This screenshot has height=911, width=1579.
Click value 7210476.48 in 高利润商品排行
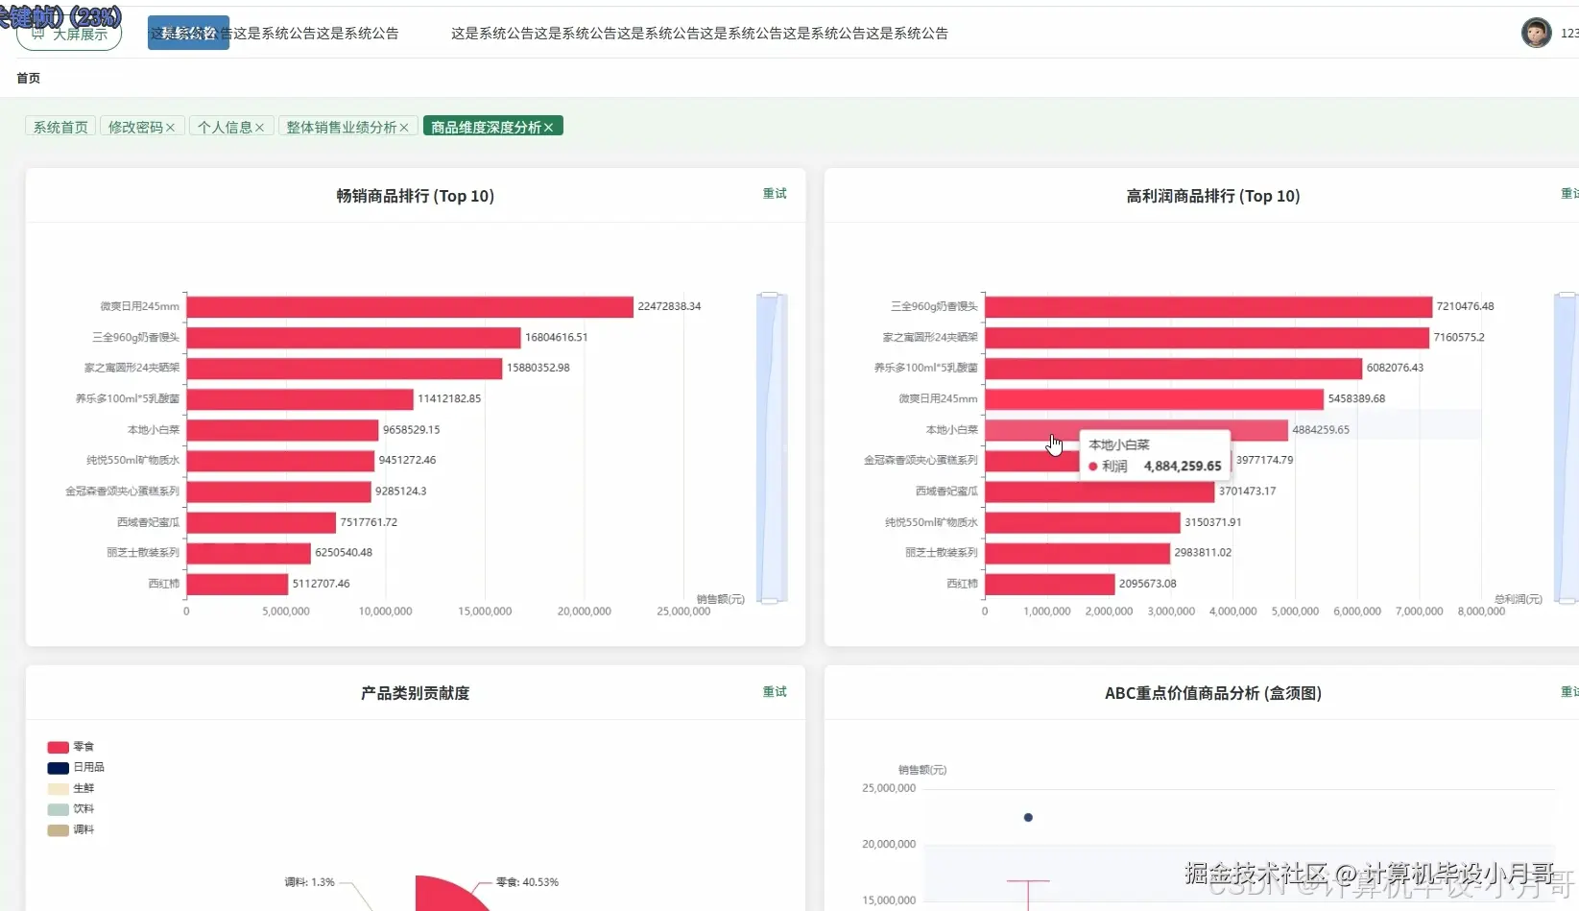tap(1465, 306)
